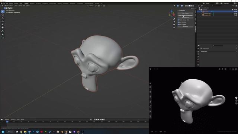Toggle Create Retopo Mesh checkbox
The image size is (238, 134).
coord(178,20)
